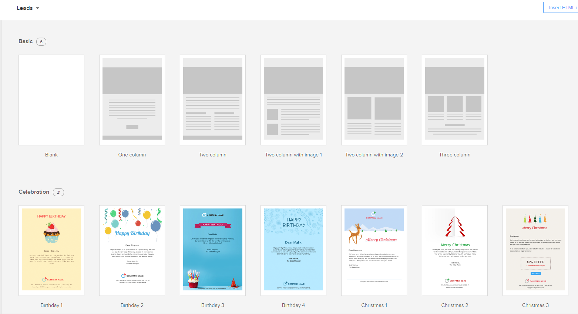
Task: Choose the One column template thumbnail
Action: pos(132,100)
